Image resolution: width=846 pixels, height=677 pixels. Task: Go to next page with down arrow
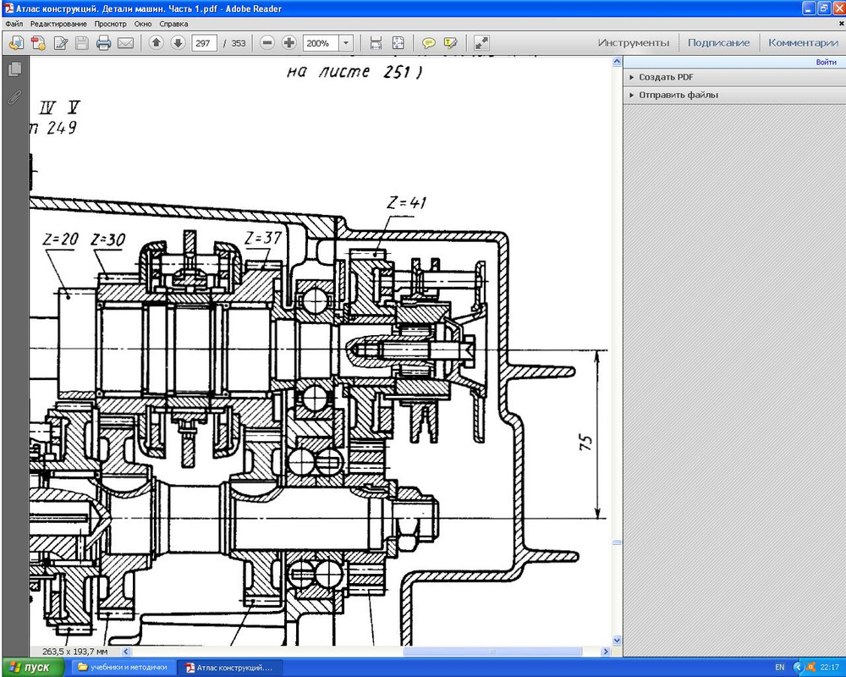[x=178, y=43]
